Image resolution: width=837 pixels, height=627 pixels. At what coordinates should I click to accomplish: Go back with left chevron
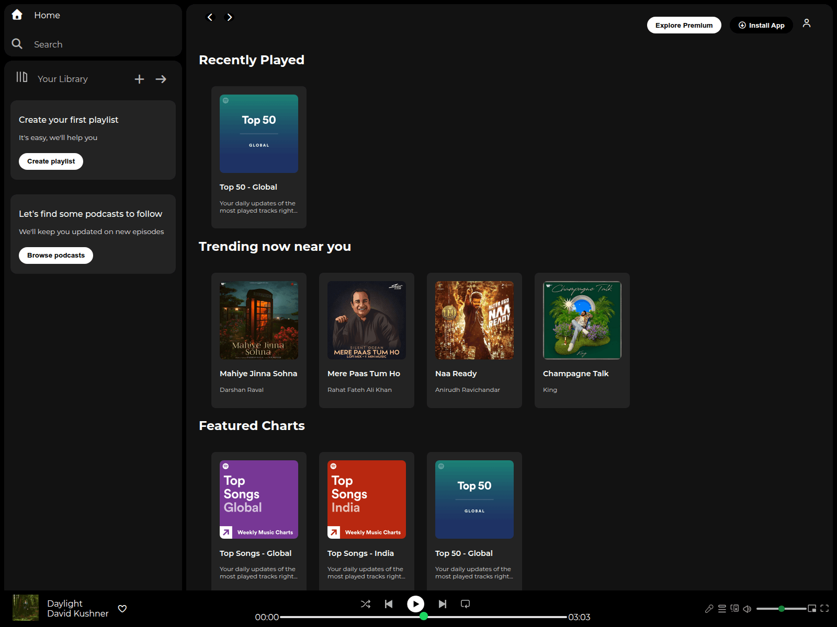pos(210,17)
